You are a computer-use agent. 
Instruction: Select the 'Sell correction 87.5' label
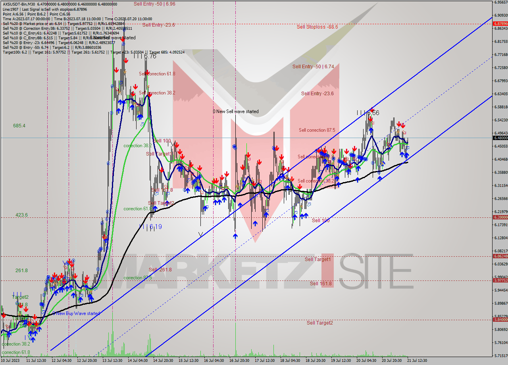[317, 130]
